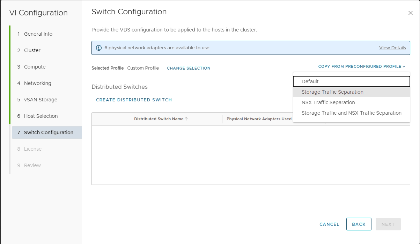This screenshot has width=420, height=244.
Task: Open View Details link for adapters
Action: coord(392,48)
